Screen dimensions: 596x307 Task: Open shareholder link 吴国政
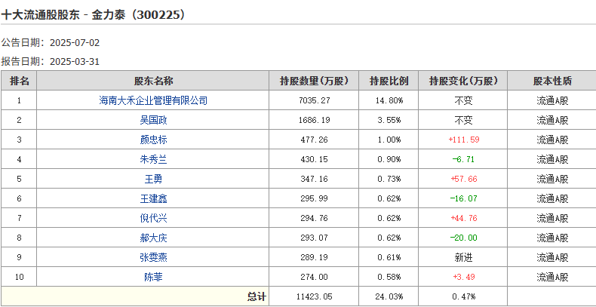pos(153,121)
